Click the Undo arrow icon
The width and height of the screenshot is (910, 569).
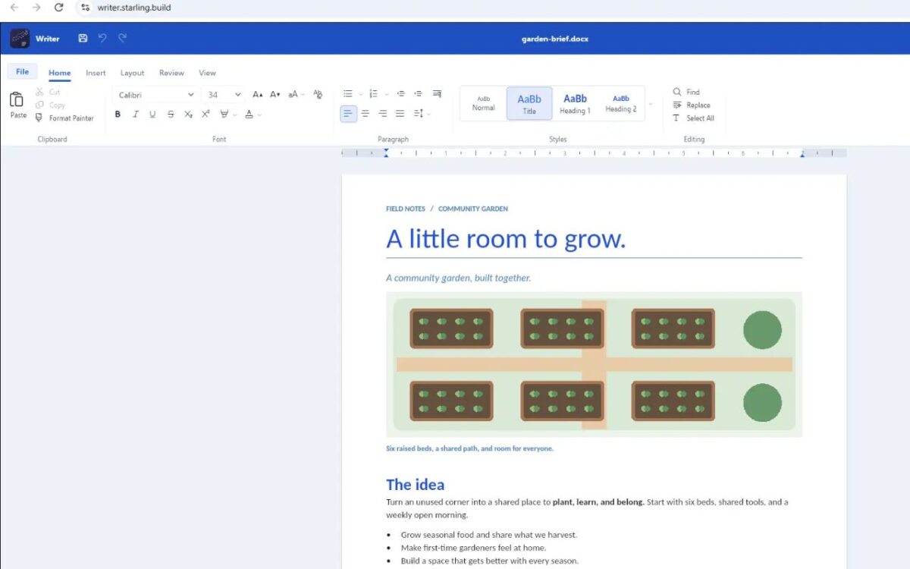coord(102,39)
